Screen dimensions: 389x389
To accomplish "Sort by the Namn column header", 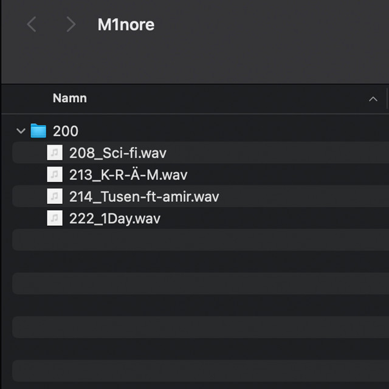I will [x=70, y=98].
